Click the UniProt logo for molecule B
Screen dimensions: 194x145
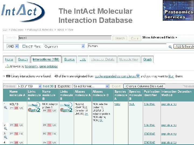pos(66,105)
